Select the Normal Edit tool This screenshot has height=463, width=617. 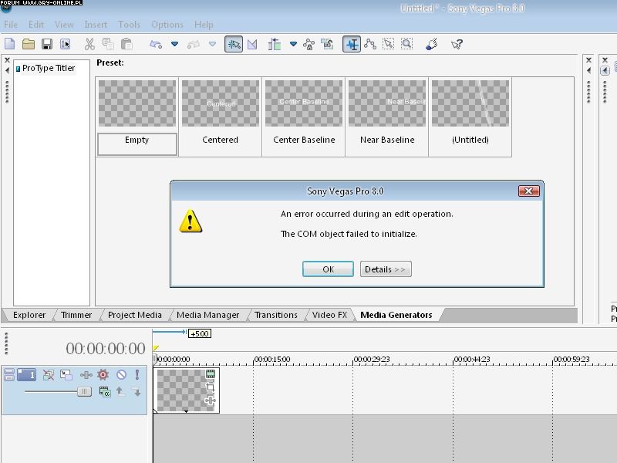point(352,44)
